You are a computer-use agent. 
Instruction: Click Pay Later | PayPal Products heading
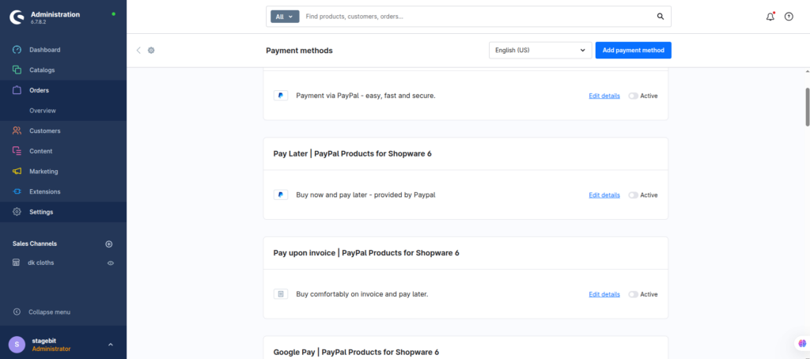pos(352,153)
